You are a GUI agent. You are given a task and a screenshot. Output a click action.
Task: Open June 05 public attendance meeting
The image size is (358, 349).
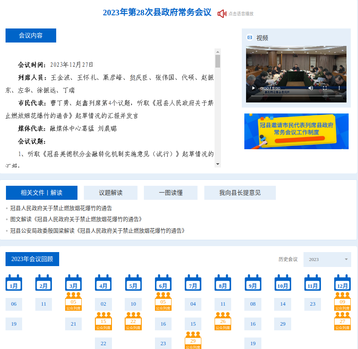click(163, 302)
